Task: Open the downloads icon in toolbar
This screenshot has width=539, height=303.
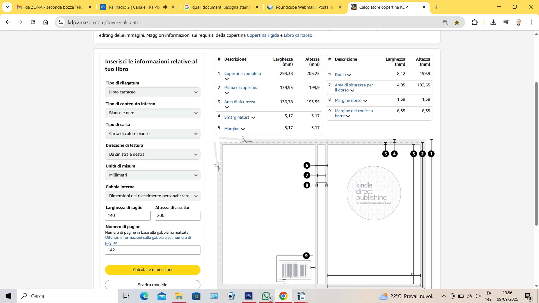Action: (493, 22)
